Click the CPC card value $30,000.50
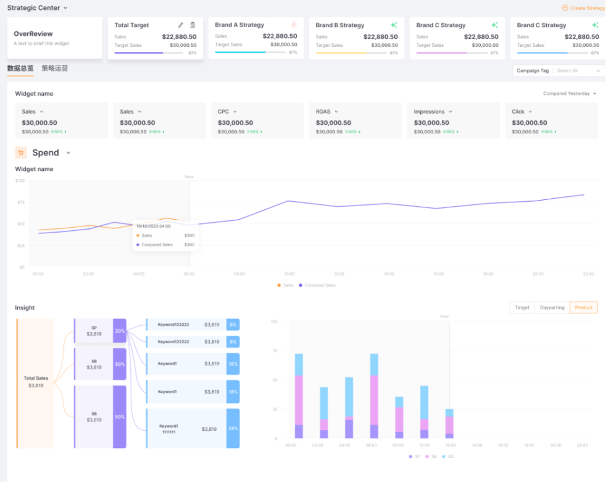This screenshot has height=482, width=611. pos(235,123)
